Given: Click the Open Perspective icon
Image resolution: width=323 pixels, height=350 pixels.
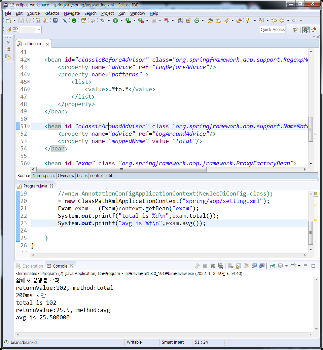Looking at the screenshot, I should pyautogui.click(x=295, y=30).
